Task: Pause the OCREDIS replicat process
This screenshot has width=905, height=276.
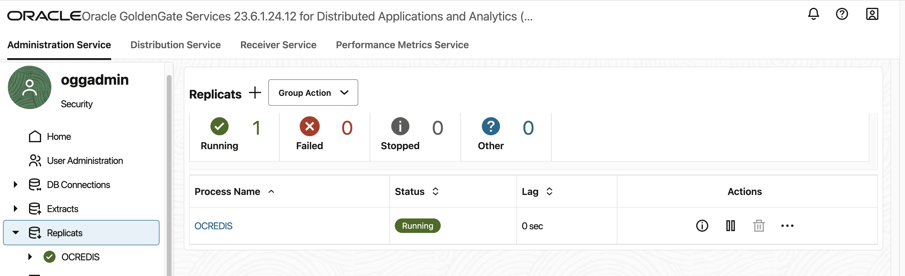Action: (x=730, y=226)
